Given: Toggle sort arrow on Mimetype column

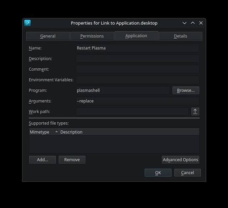Looking at the screenshot, I should click(56, 132).
